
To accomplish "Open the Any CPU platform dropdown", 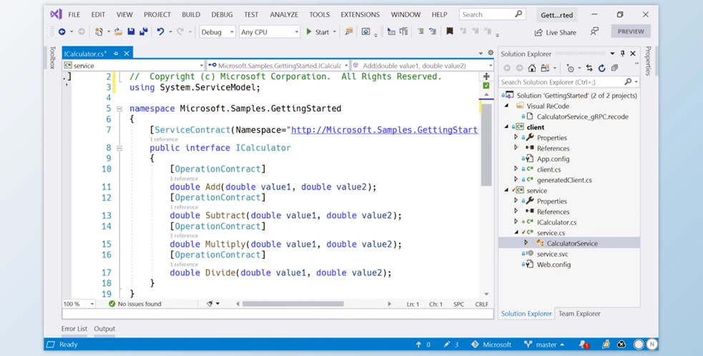I will pyautogui.click(x=270, y=32).
